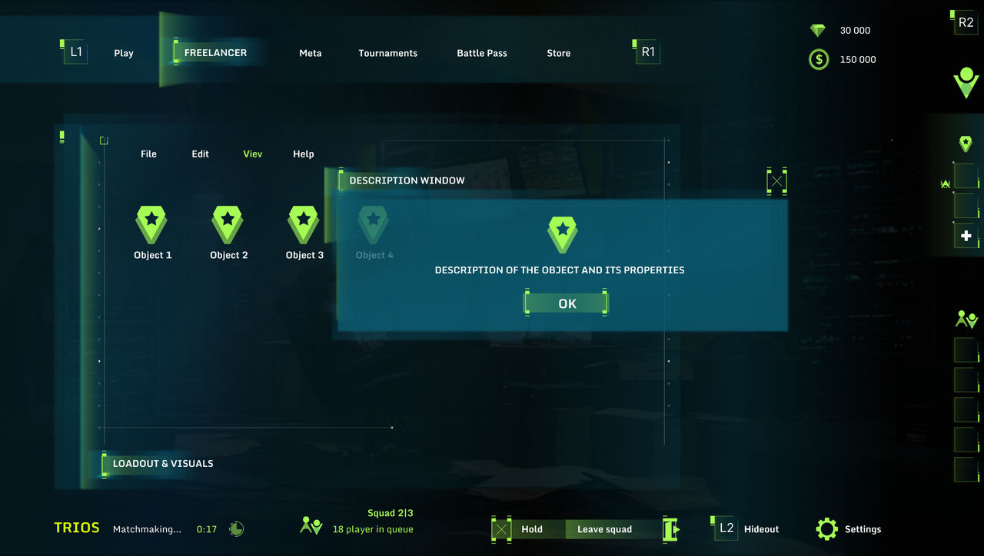
Task: Close the Description Window with the X
Action: point(777,181)
